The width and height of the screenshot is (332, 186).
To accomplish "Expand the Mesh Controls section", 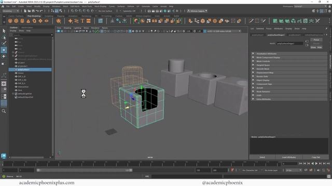I will (x=289, y=61).
